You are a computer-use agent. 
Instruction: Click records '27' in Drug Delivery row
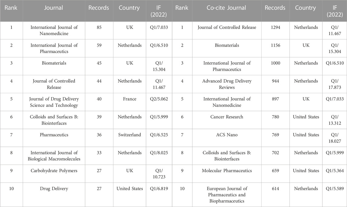click(99, 189)
